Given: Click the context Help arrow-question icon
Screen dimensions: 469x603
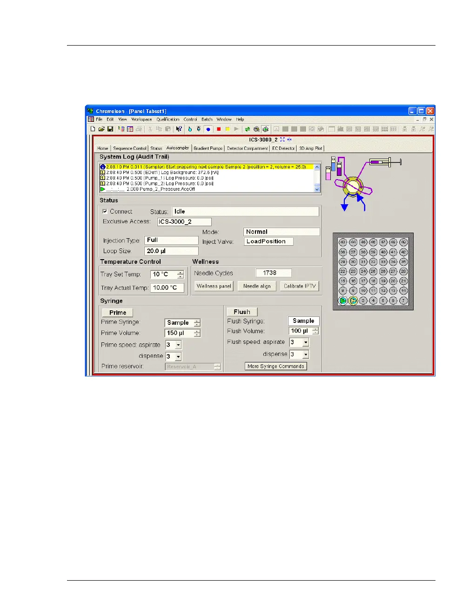Looking at the screenshot, I should 179,129.
